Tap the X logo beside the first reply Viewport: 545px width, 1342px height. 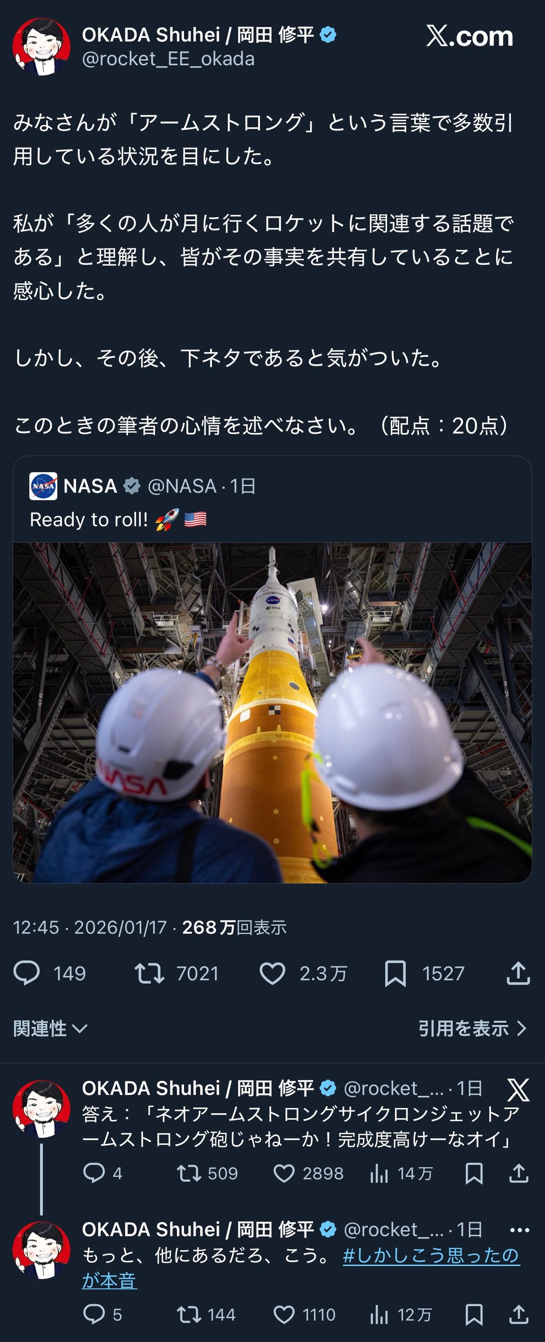pyautogui.click(x=518, y=1090)
